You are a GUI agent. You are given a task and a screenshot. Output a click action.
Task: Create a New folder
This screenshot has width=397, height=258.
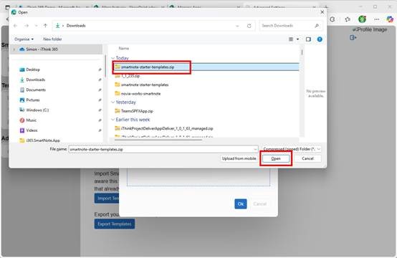coord(52,39)
